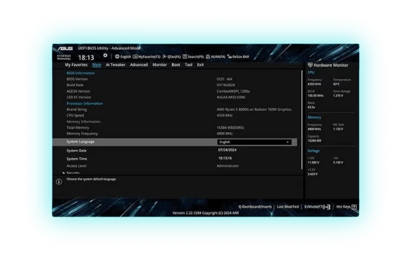Click the large 18:13 clock display
Image resolution: width=408 pixels, height=258 pixels.
point(86,58)
